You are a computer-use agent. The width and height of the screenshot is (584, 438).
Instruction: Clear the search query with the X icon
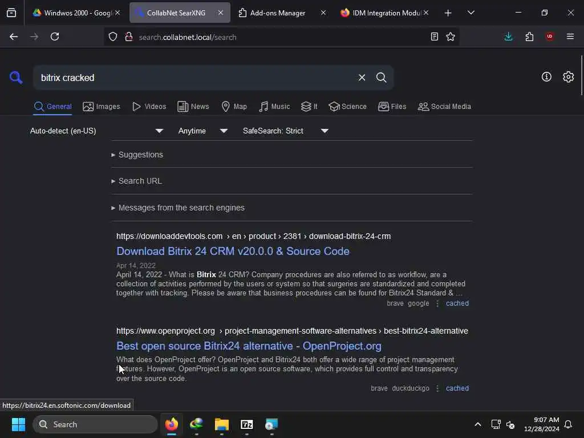click(362, 78)
